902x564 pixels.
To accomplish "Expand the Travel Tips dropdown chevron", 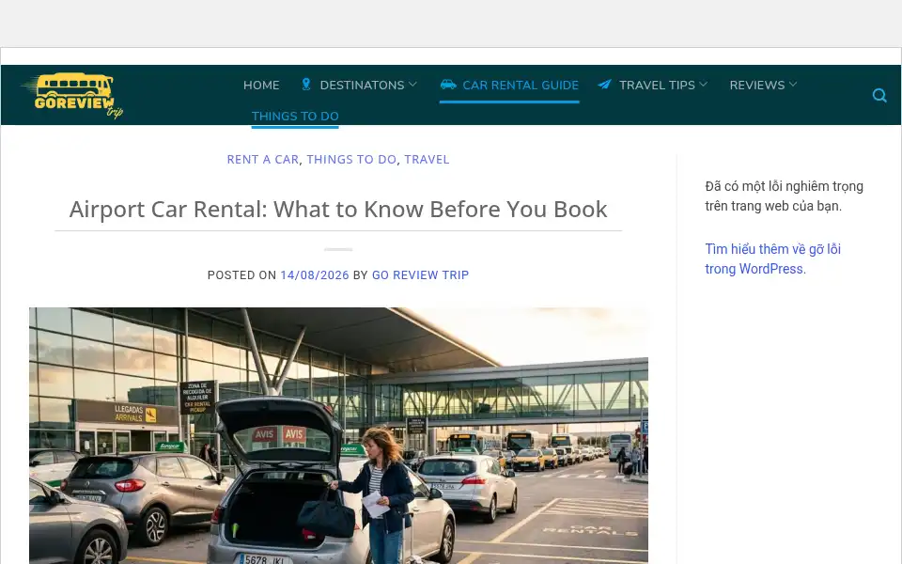I will (x=703, y=85).
